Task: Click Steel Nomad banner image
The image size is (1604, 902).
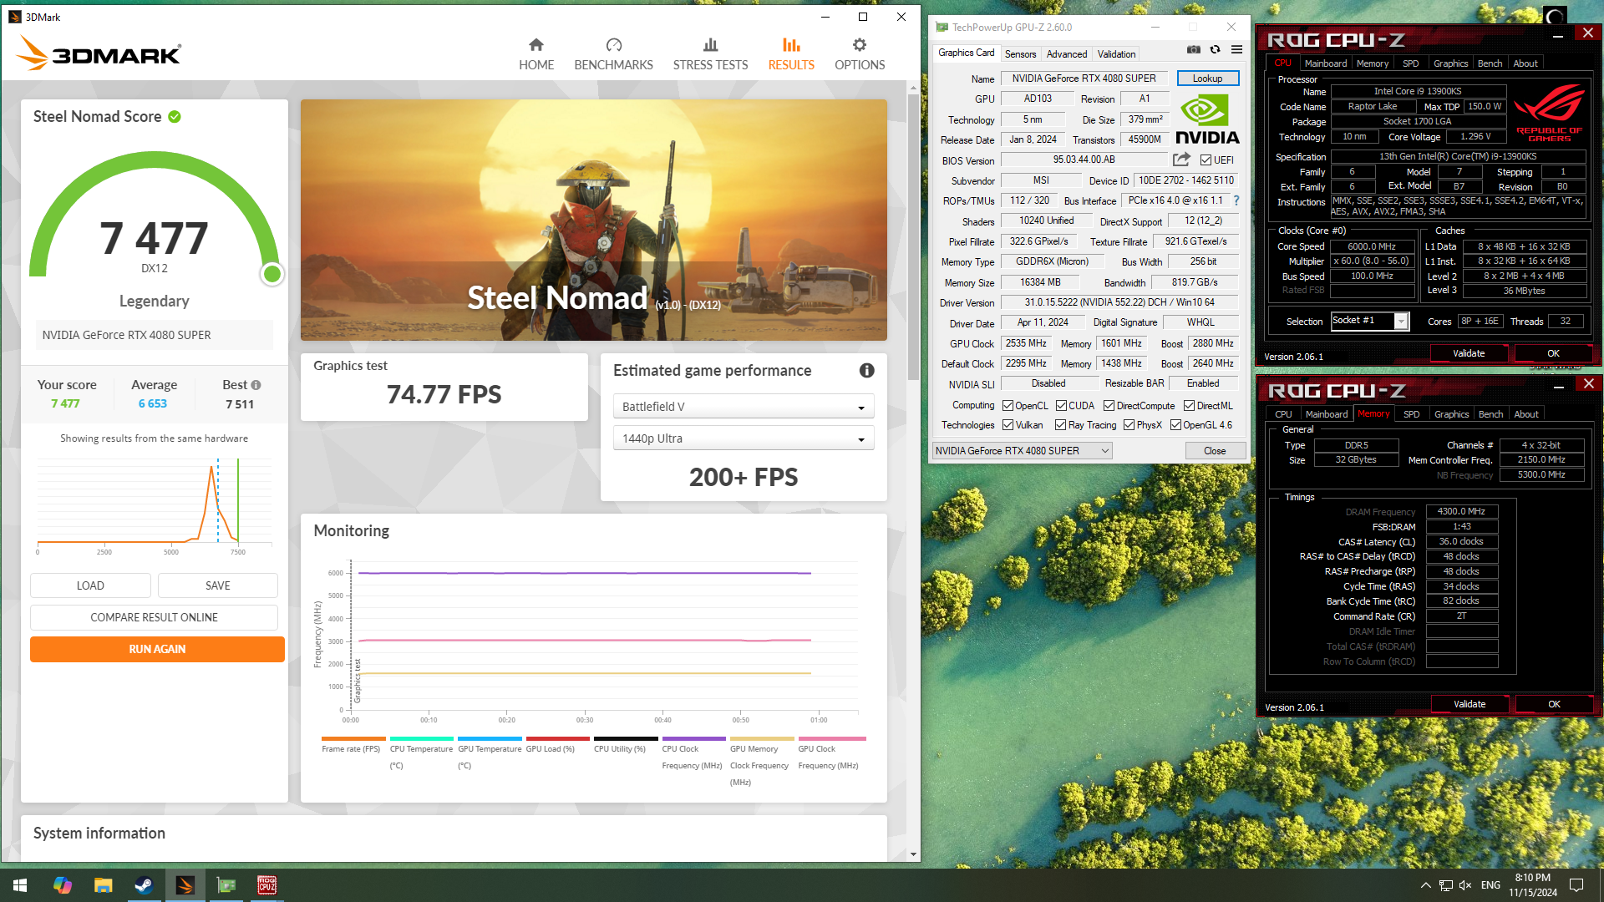Action: pyautogui.click(x=593, y=220)
